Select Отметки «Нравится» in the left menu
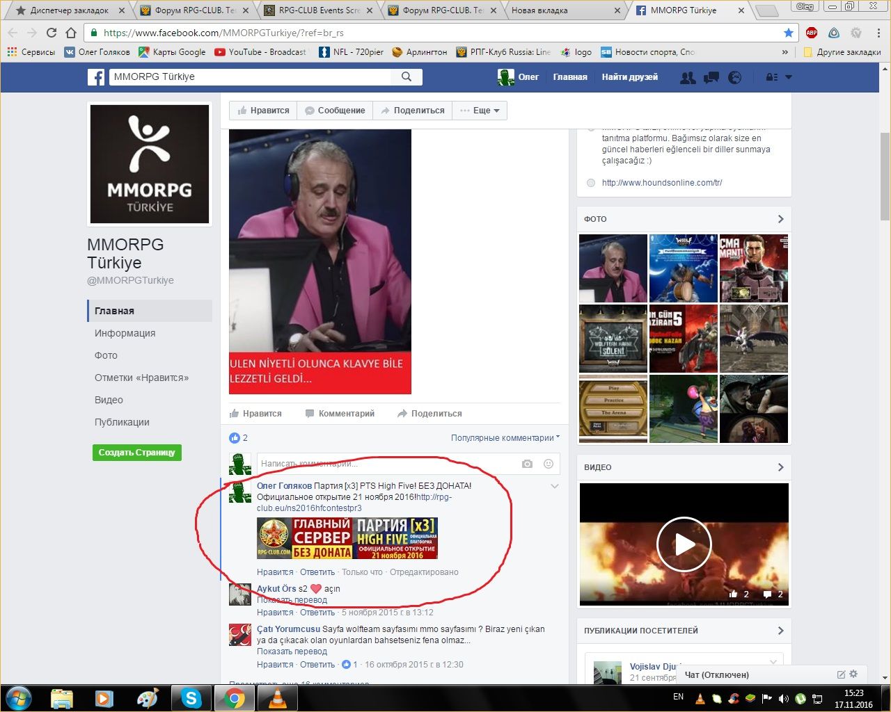Screen dimensions: 891x712 coord(141,378)
